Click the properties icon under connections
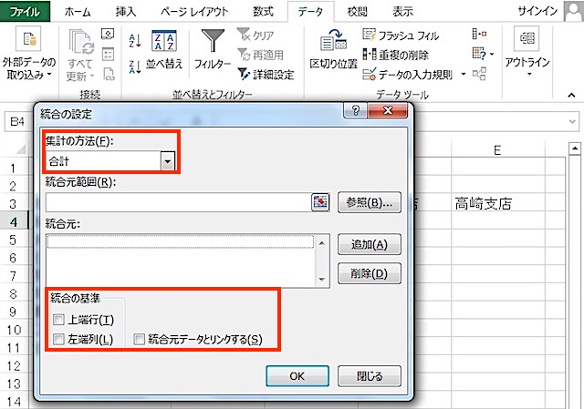Viewport: 584px width, 409px height. coord(108,55)
